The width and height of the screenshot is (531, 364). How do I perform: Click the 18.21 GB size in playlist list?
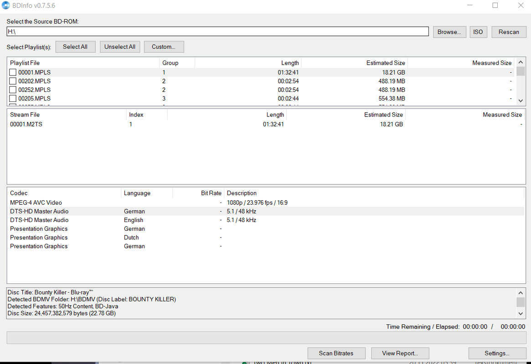point(393,72)
